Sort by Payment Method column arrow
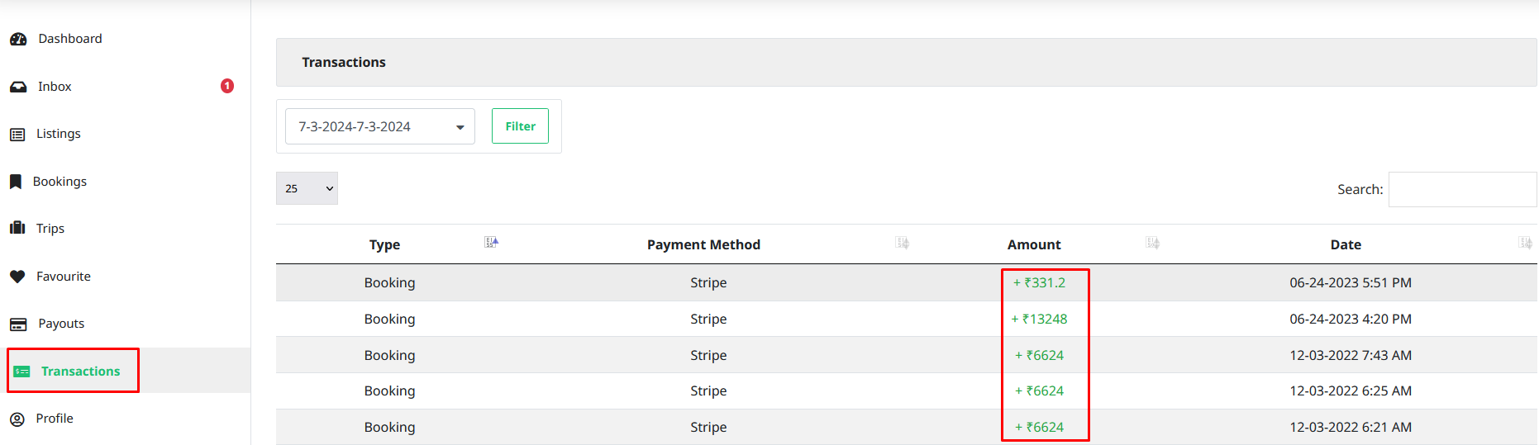Image resolution: width=1539 pixels, height=445 pixels. 903,243
